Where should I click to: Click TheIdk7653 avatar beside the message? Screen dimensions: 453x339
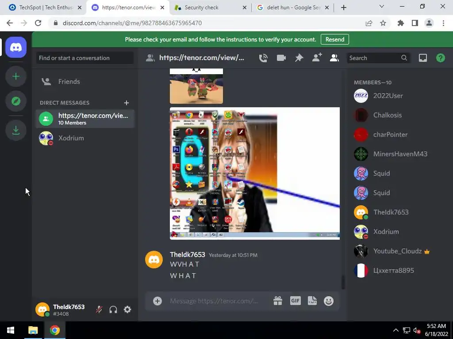[154, 260]
